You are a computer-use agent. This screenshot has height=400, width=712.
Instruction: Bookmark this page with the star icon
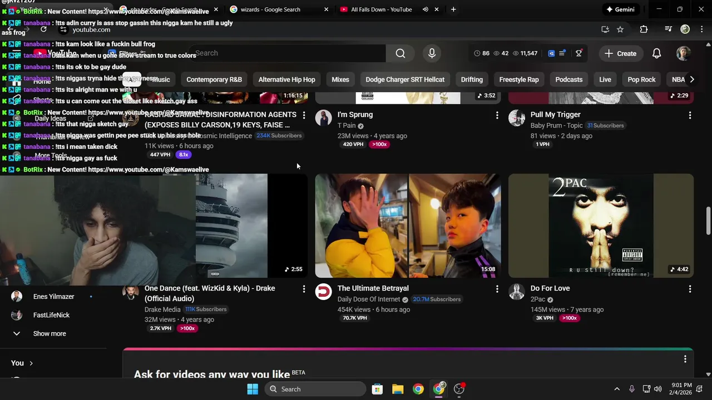(x=620, y=29)
